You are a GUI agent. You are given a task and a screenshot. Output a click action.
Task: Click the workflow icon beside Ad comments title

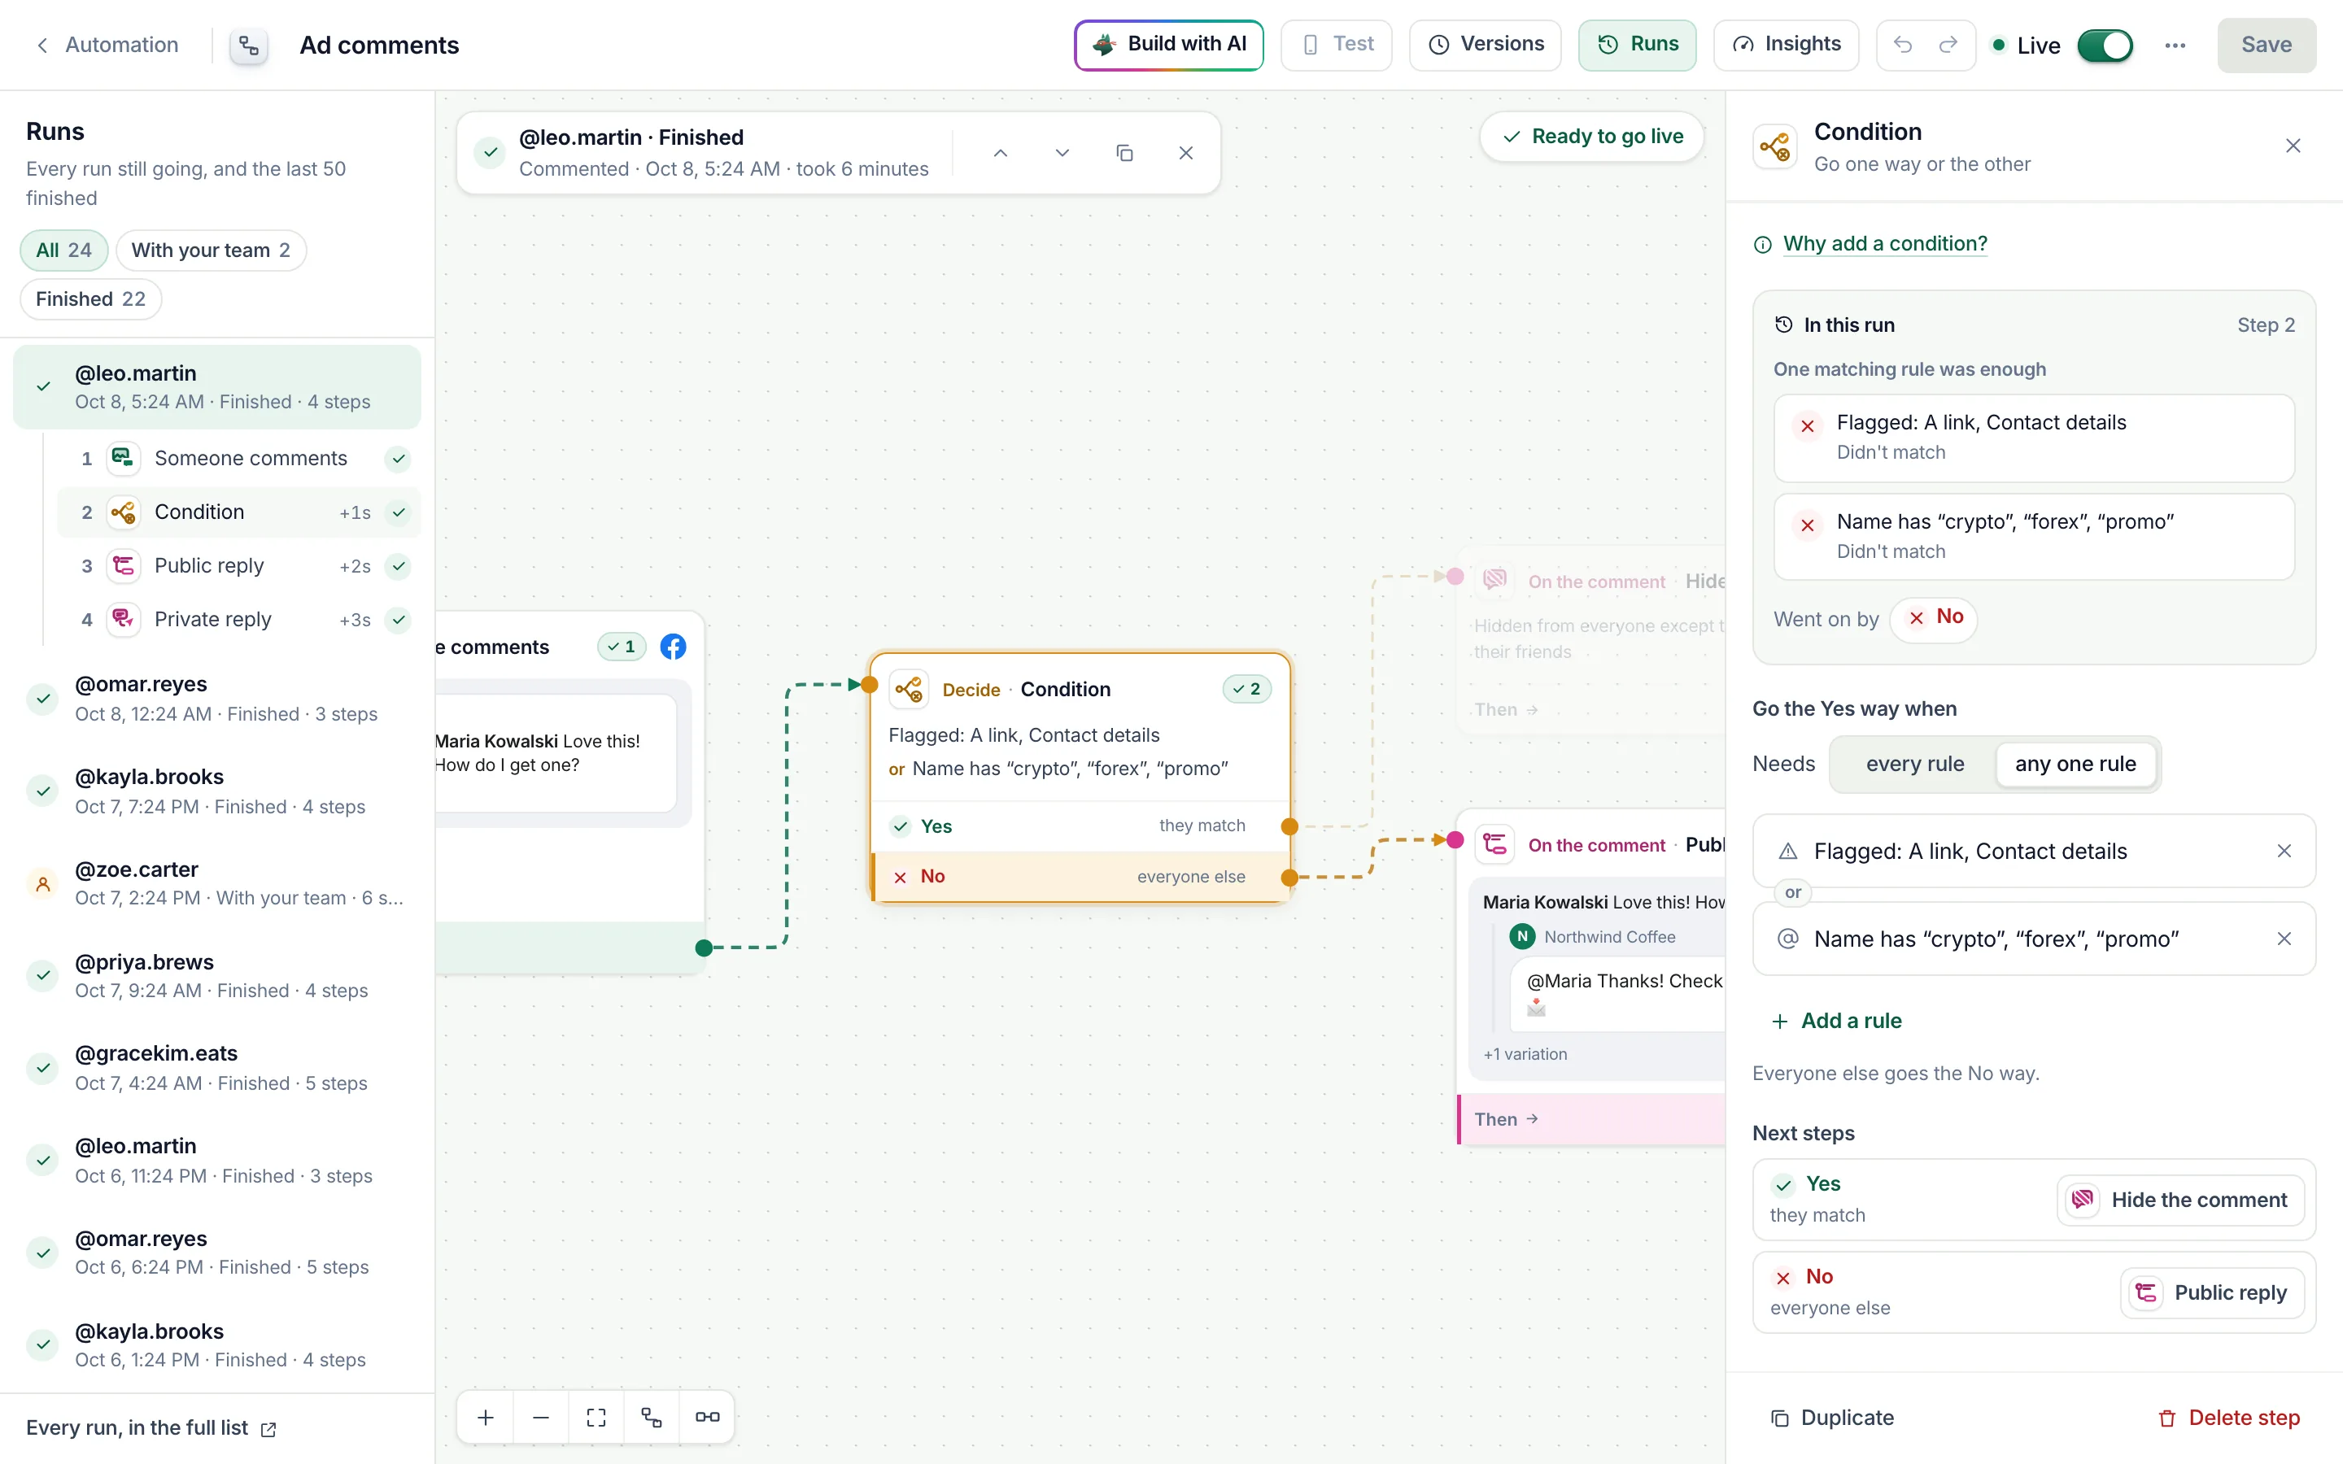tap(249, 46)
